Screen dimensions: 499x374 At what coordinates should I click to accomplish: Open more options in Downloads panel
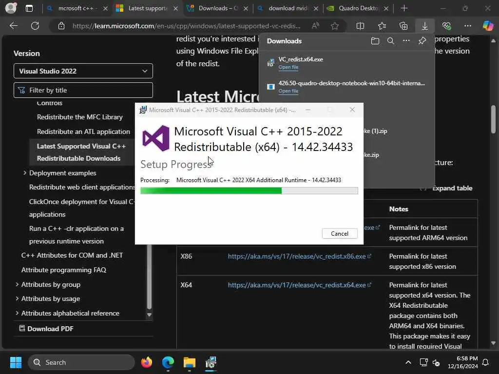[406, 41]
